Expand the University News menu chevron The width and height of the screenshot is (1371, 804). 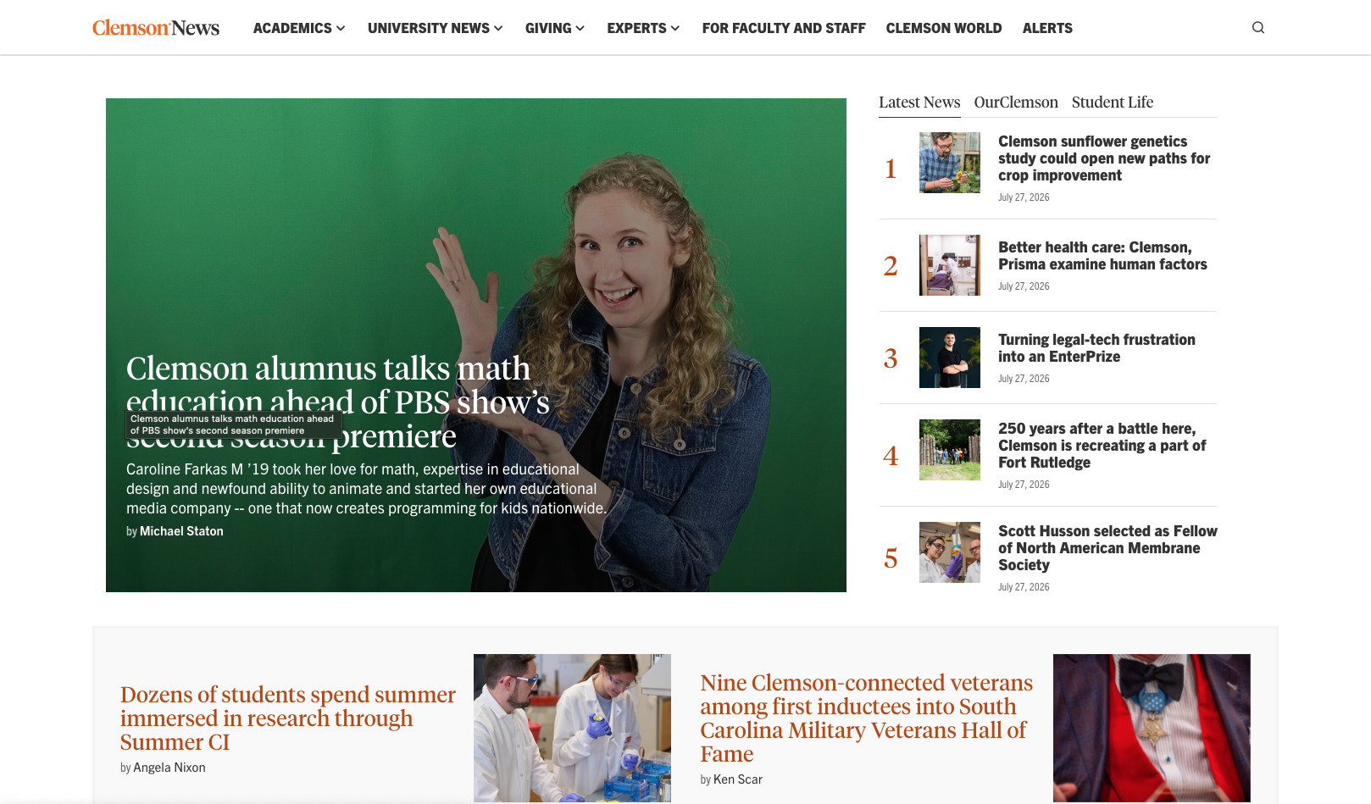(498, 28)
